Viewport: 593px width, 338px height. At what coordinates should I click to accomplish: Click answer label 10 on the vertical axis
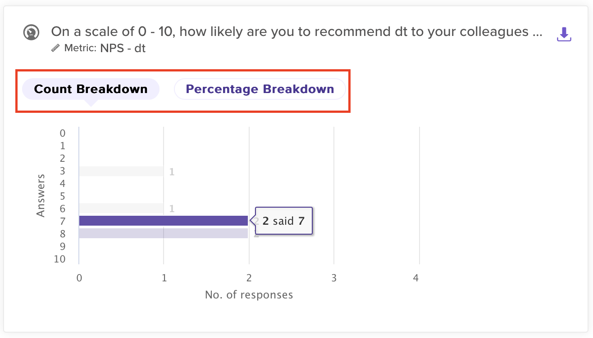(59, 259)
